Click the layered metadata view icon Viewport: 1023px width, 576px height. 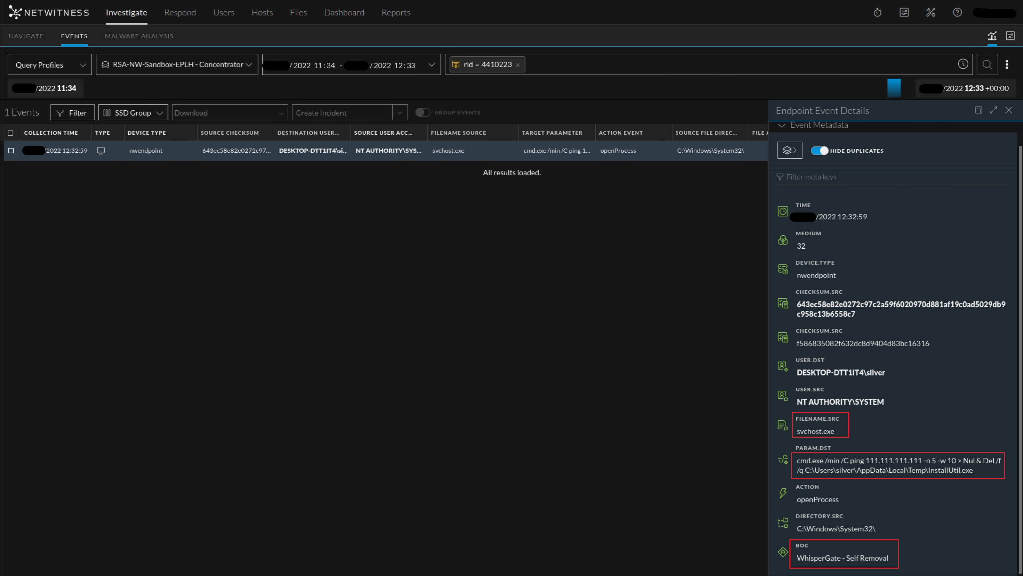(789, 150)
